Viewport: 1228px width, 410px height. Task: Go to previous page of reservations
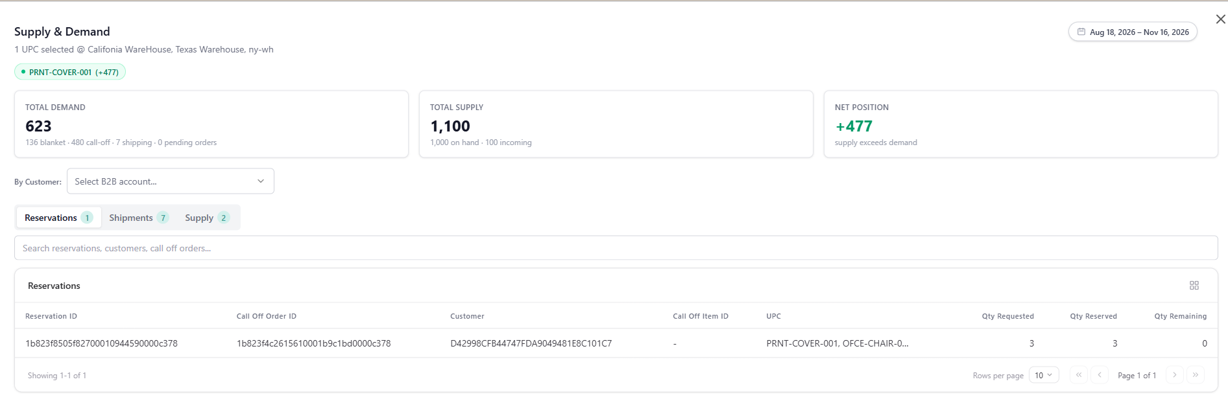(1100, 375)
